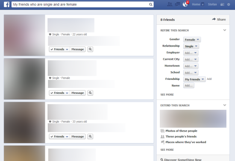Open friend requests icon in top bar
The image size is (235, 161).
tap(170, 4)
